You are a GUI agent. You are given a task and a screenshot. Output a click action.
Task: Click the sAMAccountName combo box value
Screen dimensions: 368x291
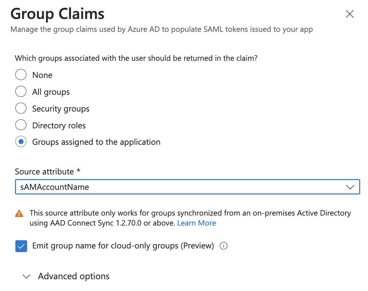[x=55, y=187]
